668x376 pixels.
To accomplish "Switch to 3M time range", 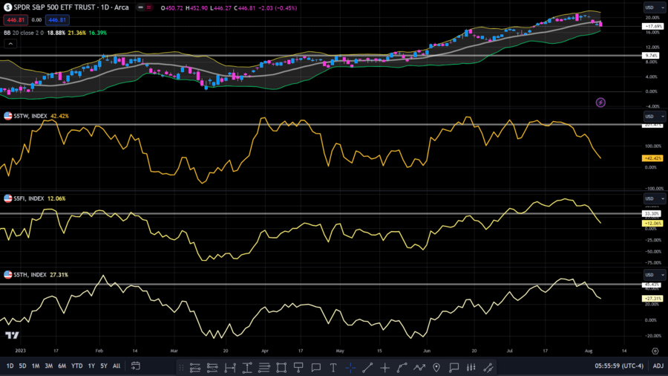I will point(48,366).
